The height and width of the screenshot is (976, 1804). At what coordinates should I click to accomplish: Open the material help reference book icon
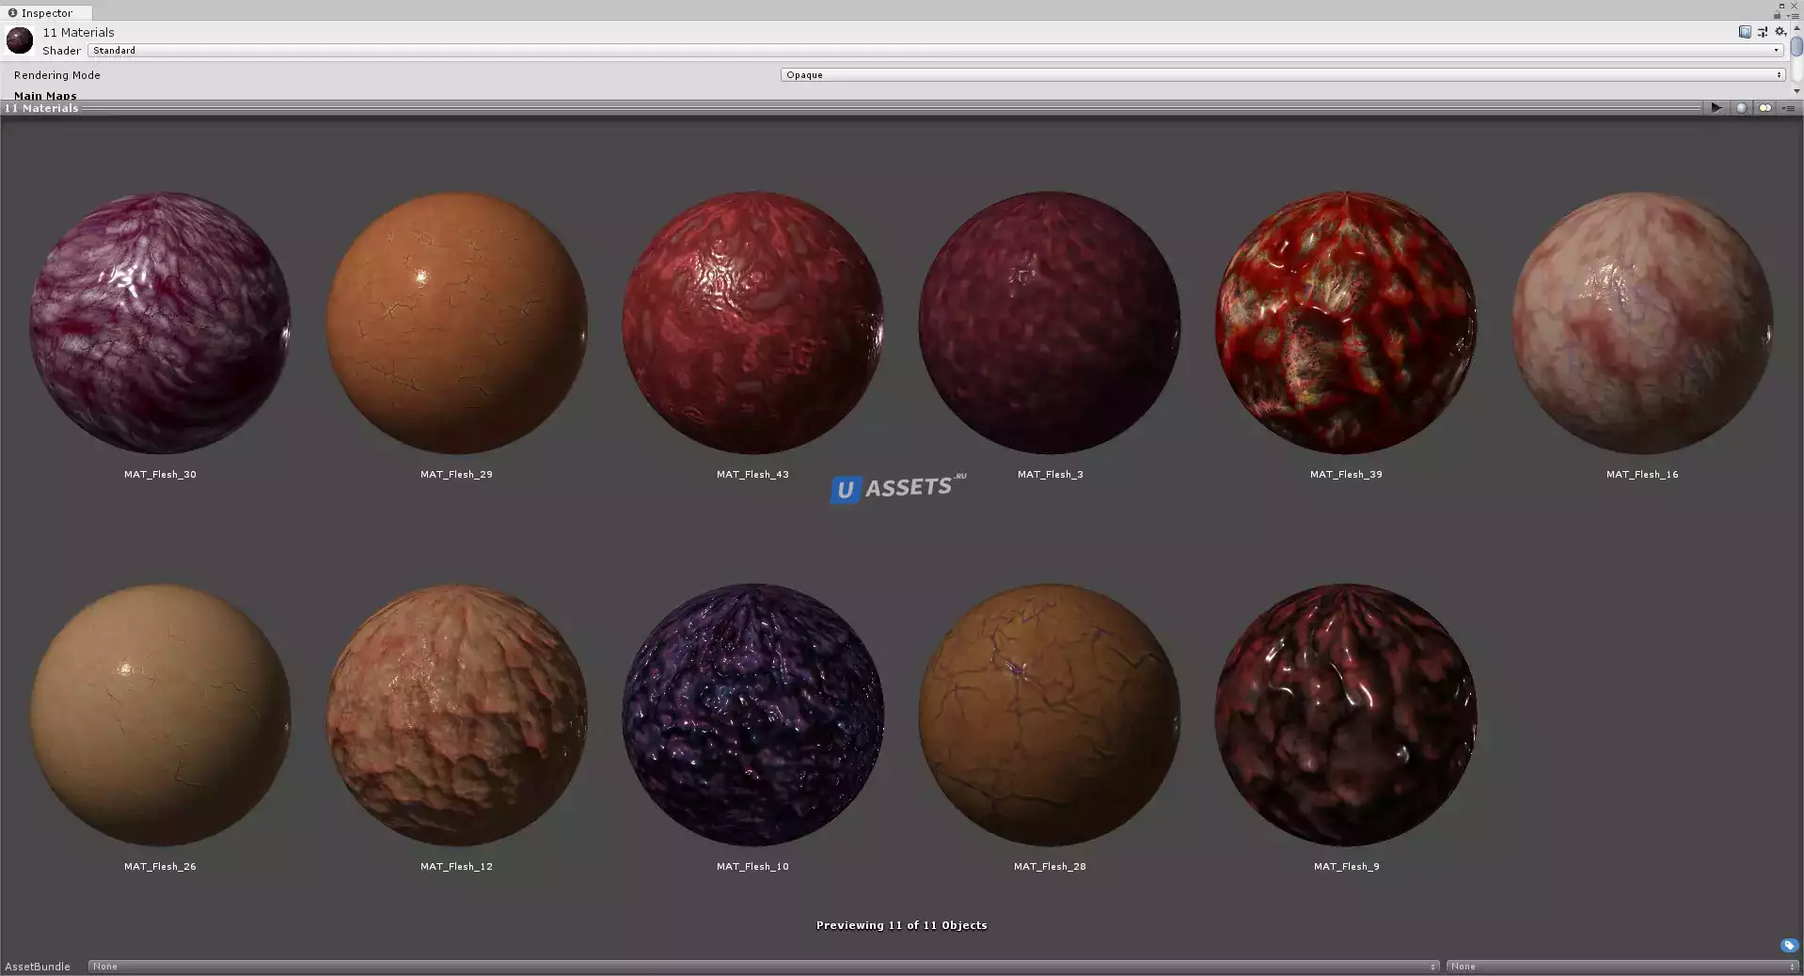pos(1745,32)
